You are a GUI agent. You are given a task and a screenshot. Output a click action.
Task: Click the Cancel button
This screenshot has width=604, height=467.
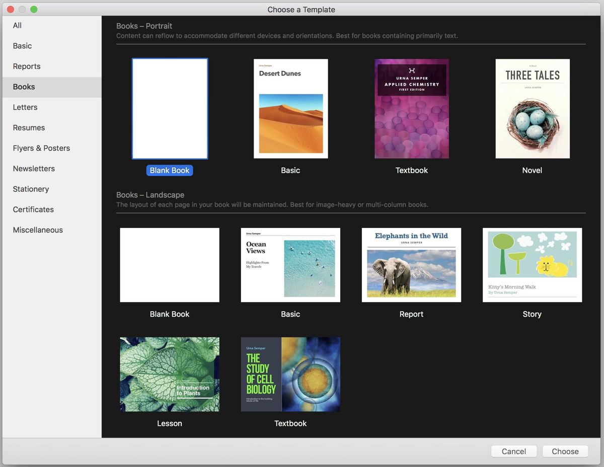(513, 451)
